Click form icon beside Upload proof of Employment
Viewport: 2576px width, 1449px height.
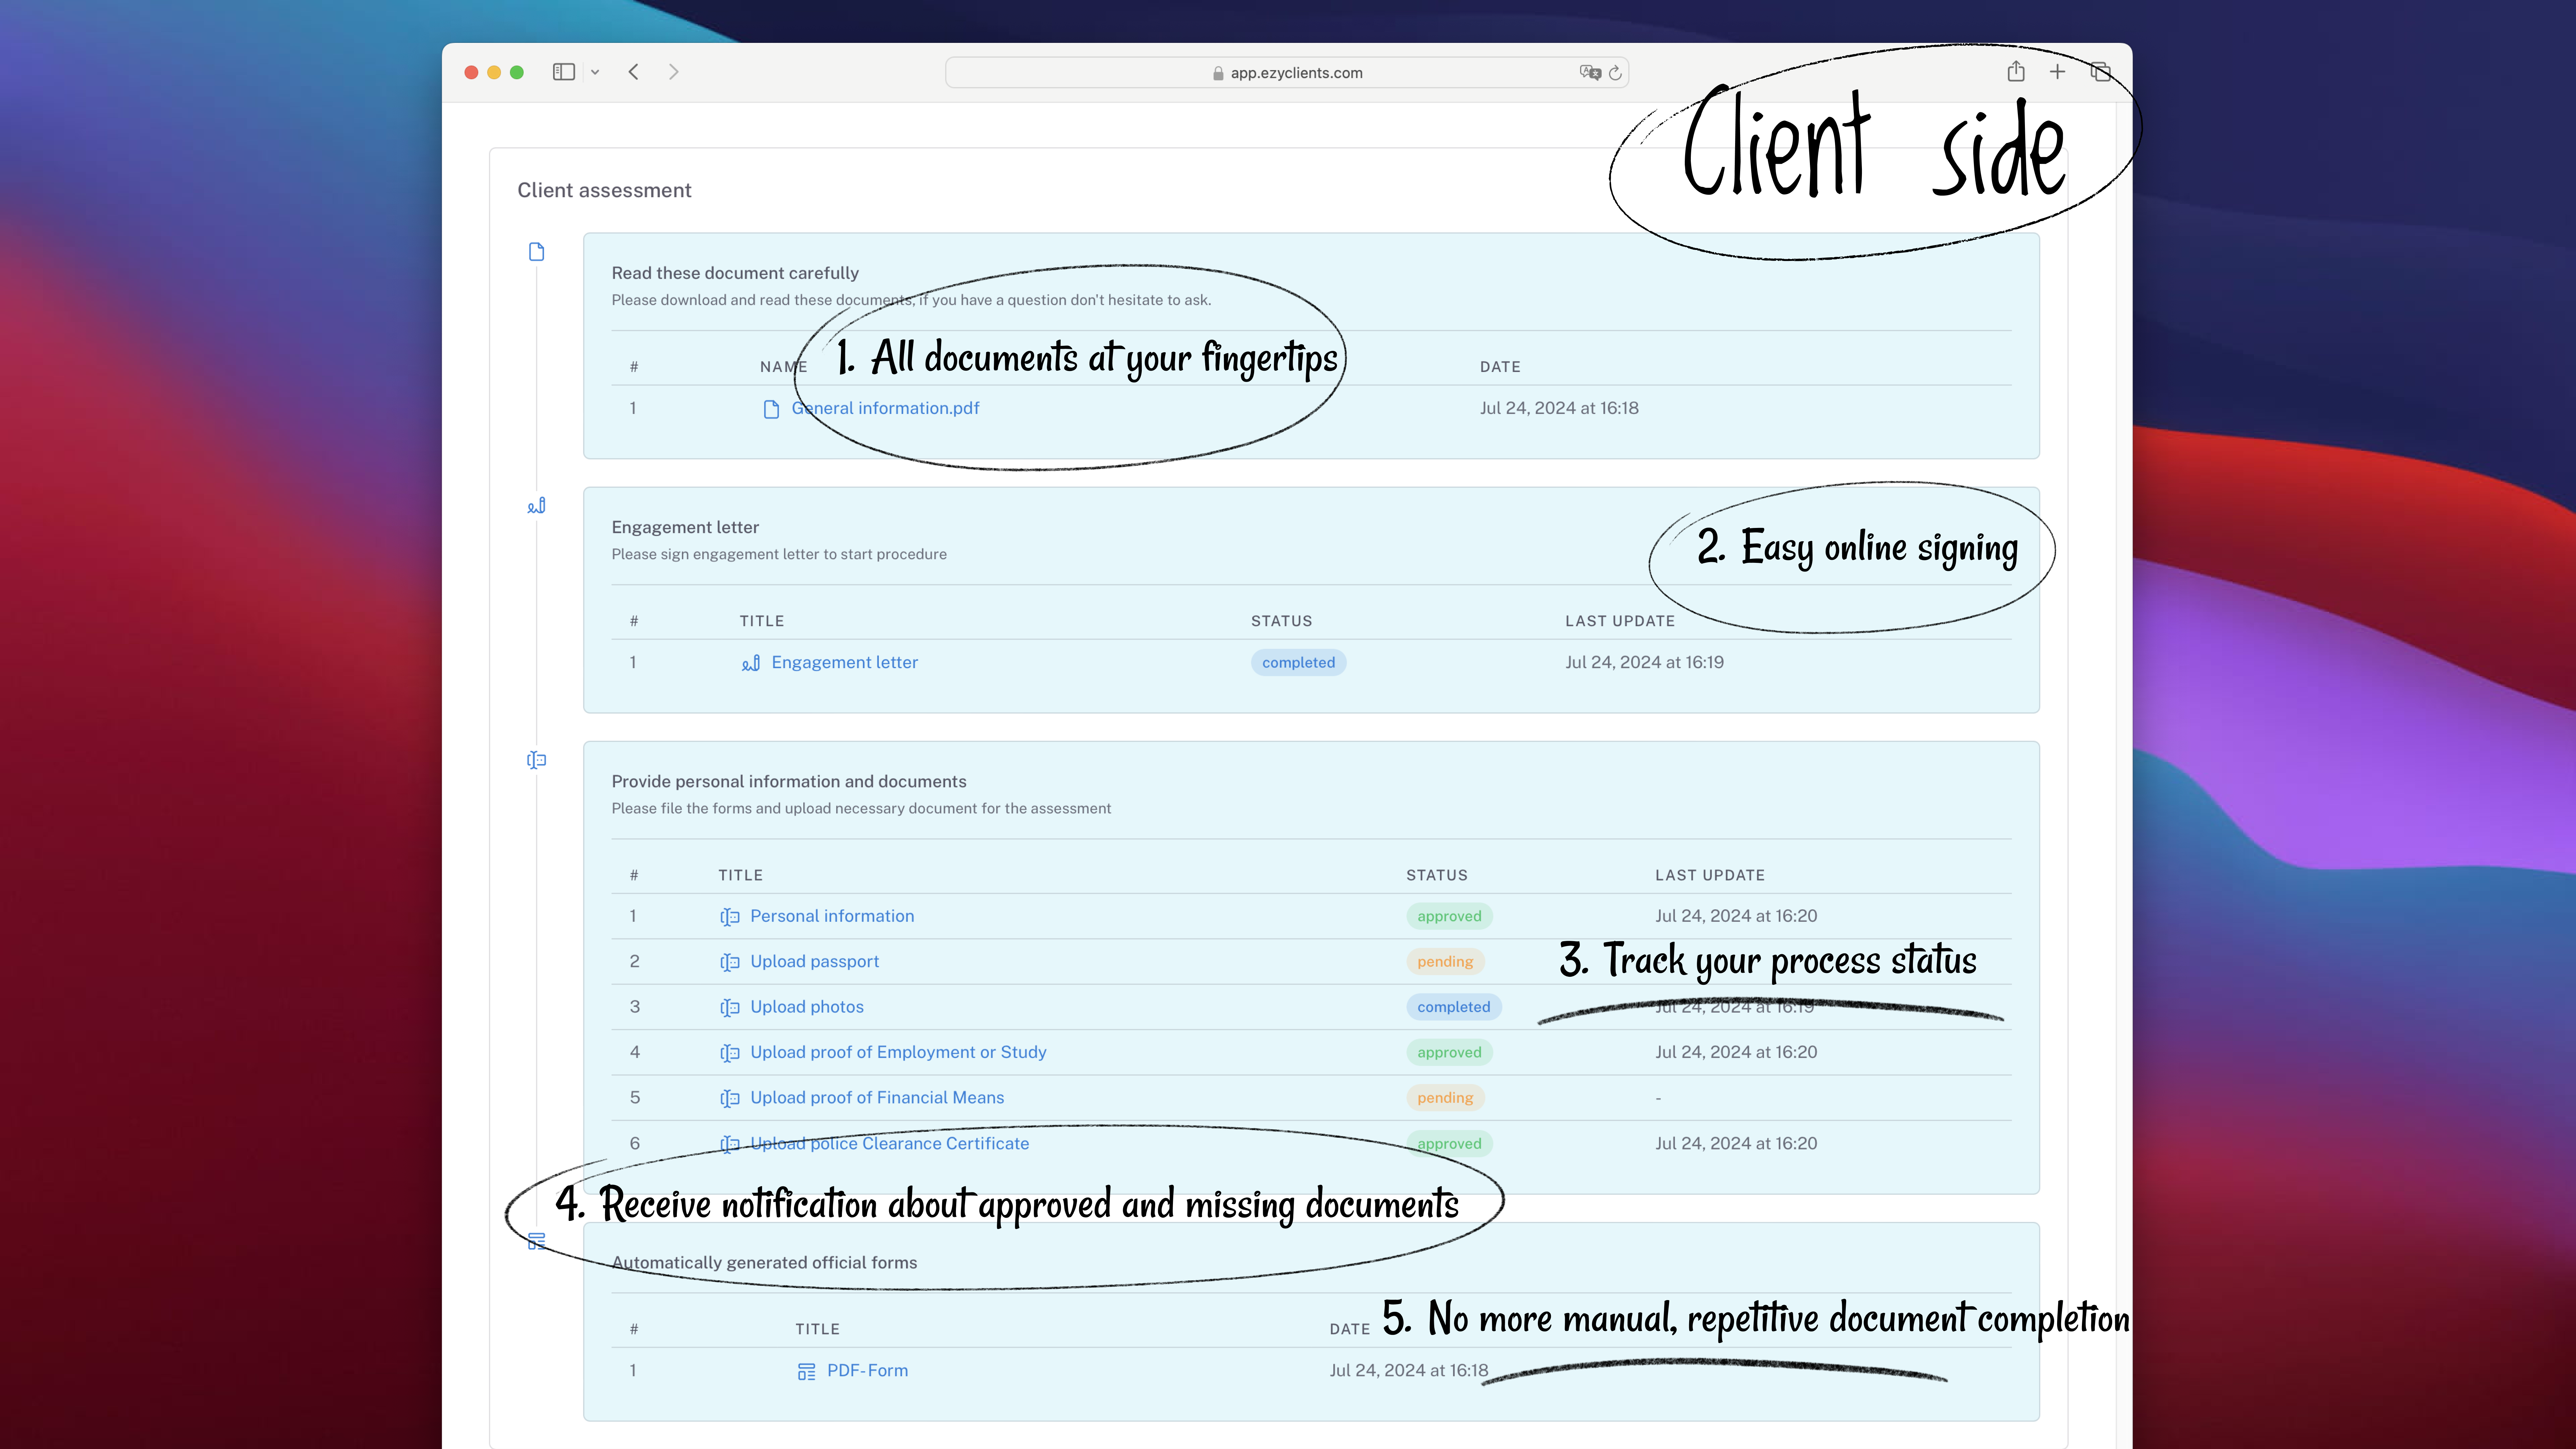pos(730,1053)
